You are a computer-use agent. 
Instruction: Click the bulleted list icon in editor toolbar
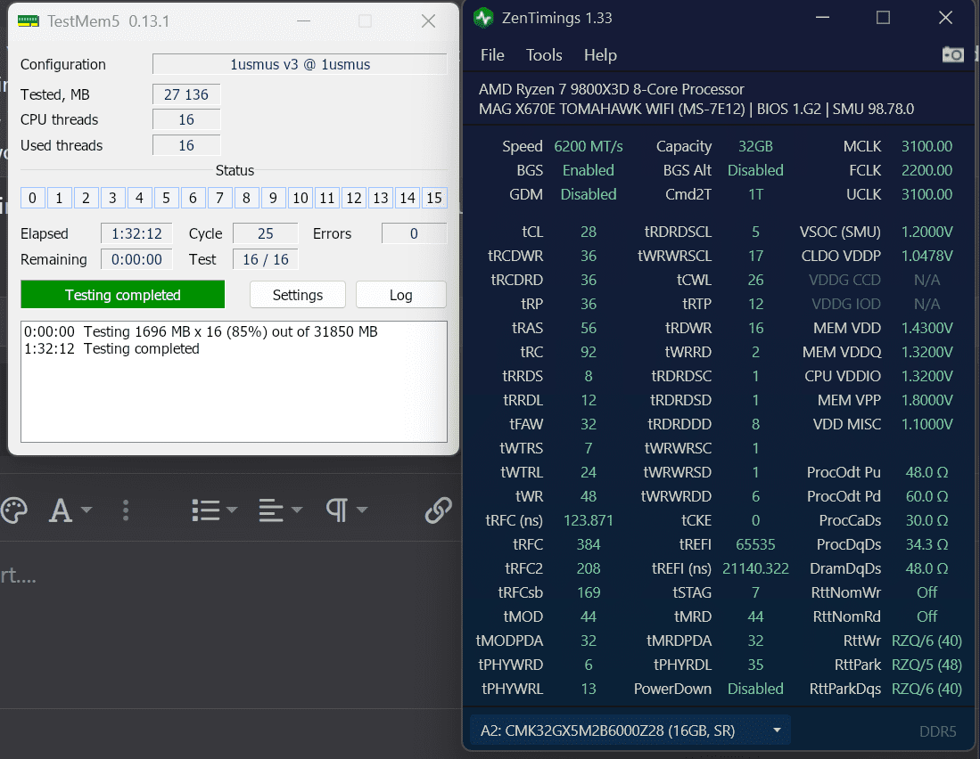click(206, 510)
